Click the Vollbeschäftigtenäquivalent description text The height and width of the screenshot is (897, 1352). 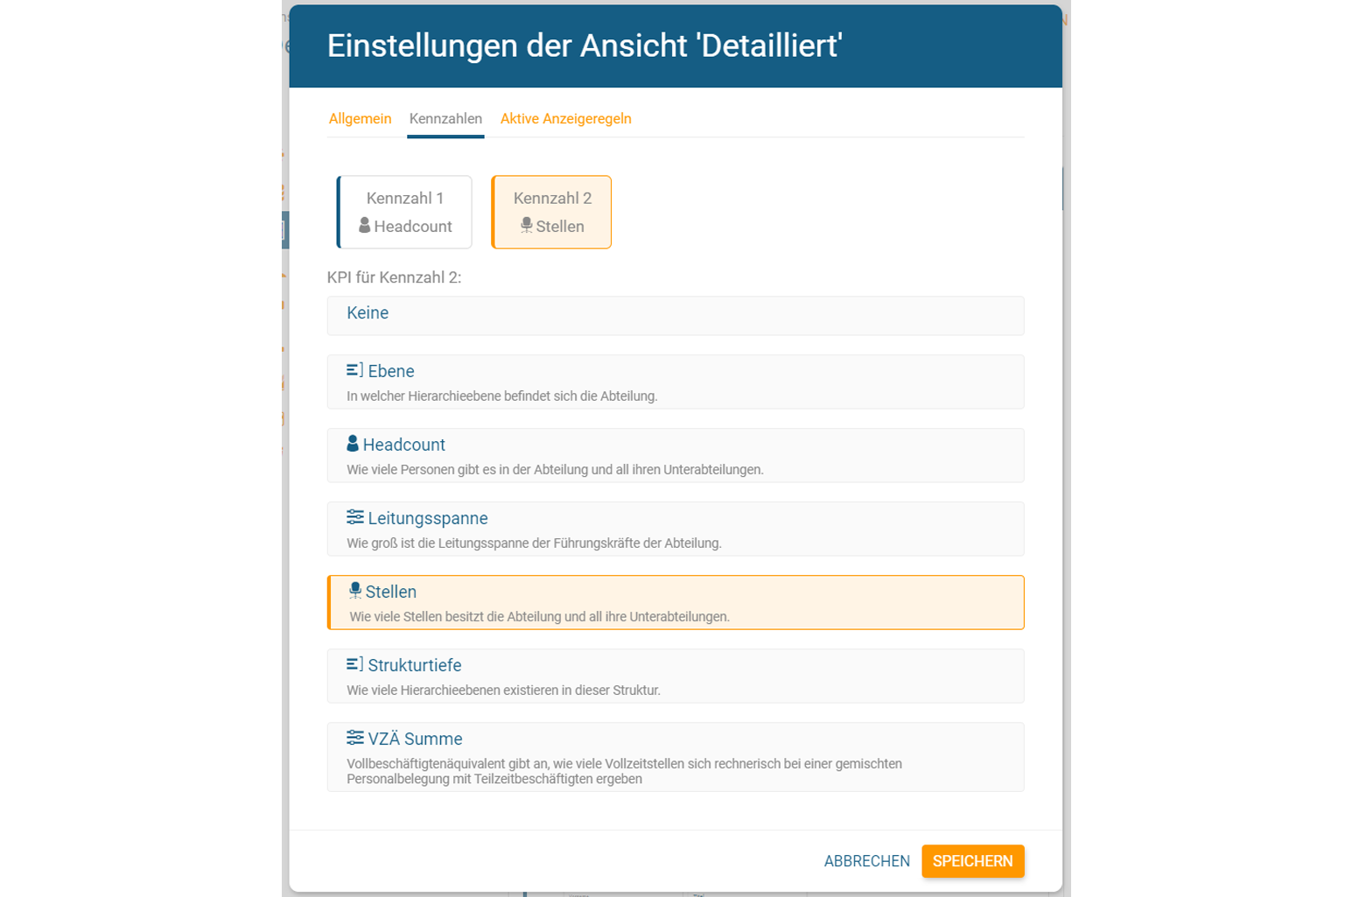[x=624, y=771]
